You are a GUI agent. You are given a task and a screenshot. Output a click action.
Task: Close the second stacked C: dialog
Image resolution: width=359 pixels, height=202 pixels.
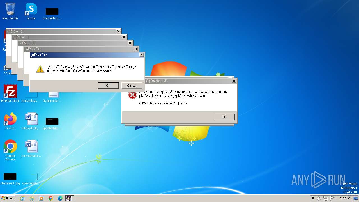[x=124, y=37]
